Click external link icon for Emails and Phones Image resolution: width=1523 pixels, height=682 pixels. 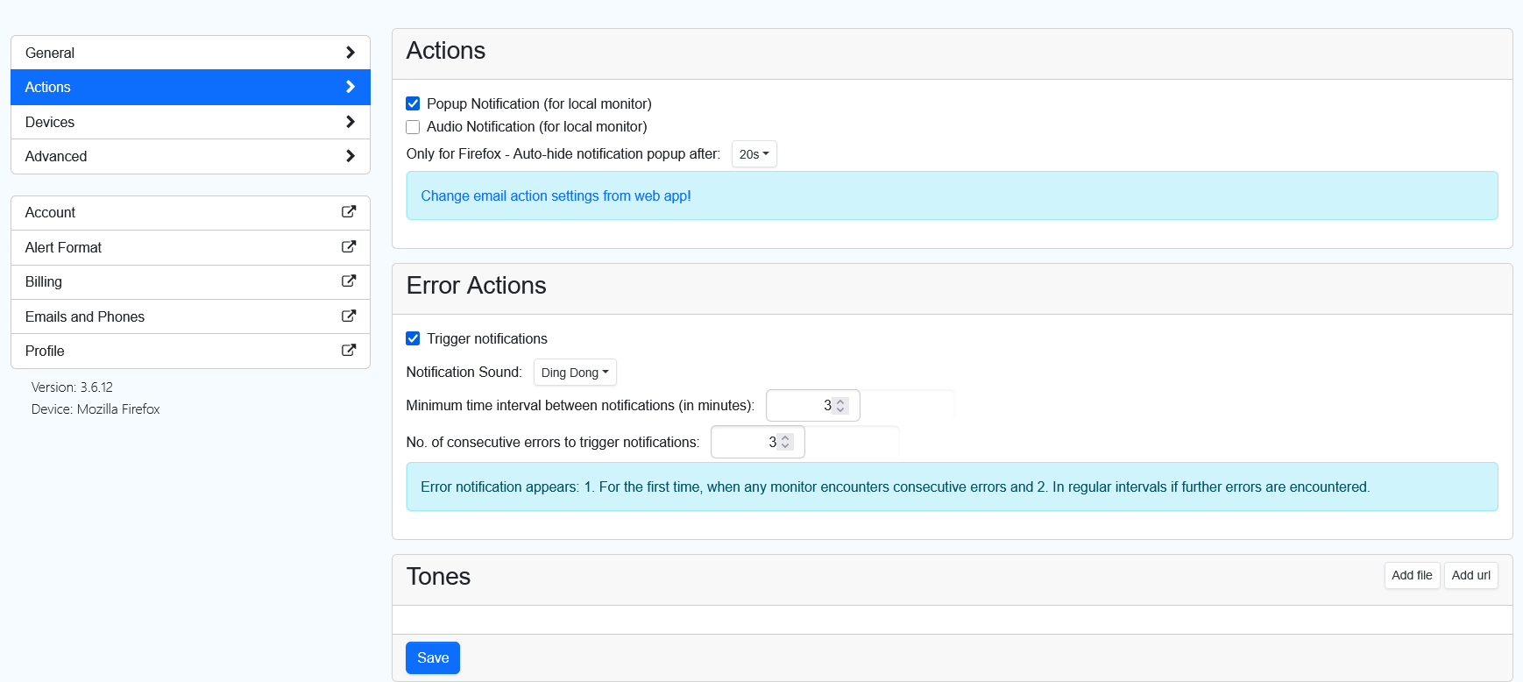click(348, 316)
